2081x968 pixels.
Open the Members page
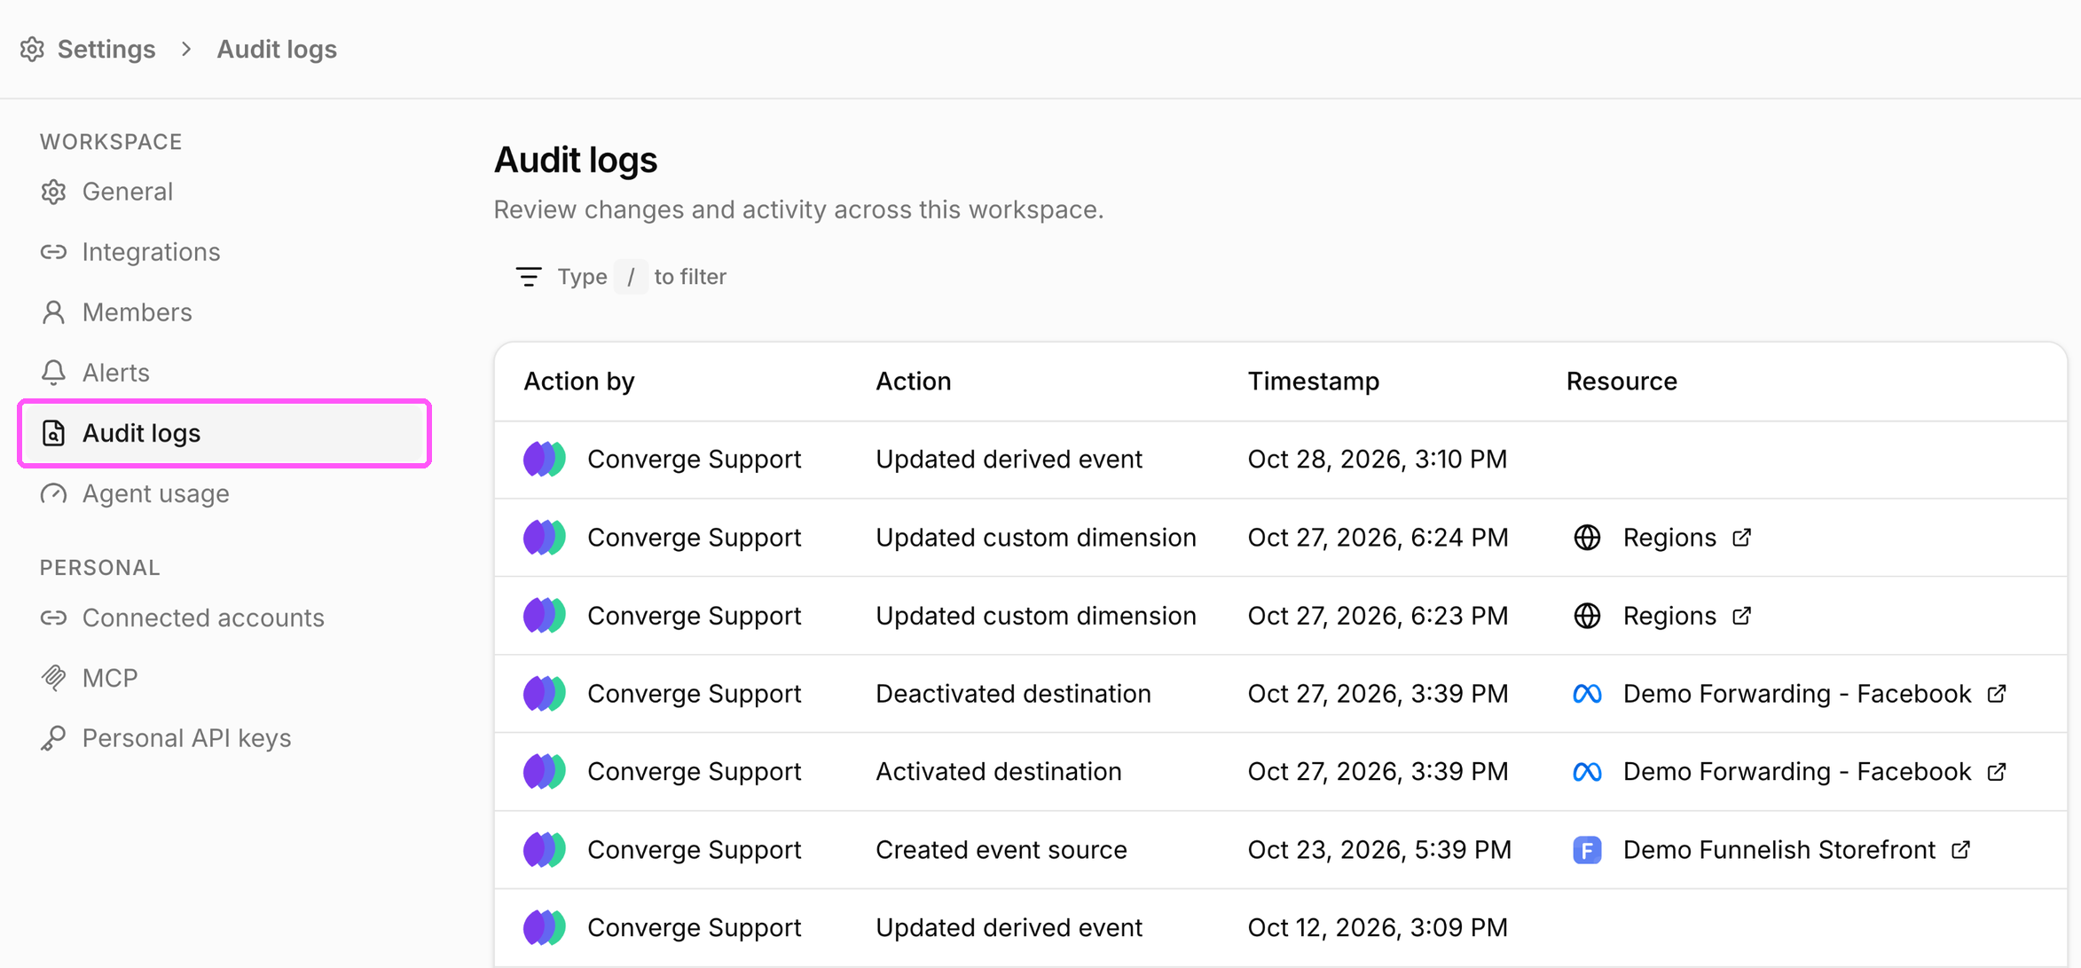137,312
